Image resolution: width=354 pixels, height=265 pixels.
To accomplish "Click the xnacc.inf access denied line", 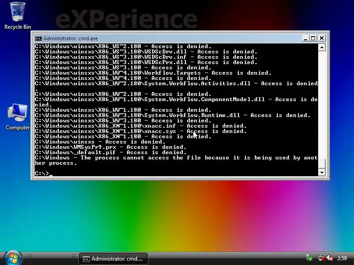I will [141, 126].
